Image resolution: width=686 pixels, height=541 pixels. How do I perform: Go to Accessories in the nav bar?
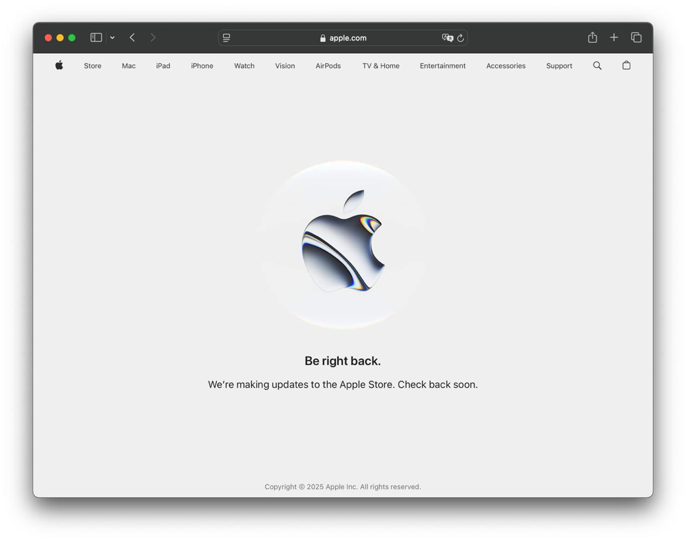coord(506,66)
